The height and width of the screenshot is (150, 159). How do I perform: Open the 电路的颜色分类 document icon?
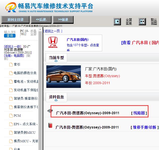click(11, 73)
